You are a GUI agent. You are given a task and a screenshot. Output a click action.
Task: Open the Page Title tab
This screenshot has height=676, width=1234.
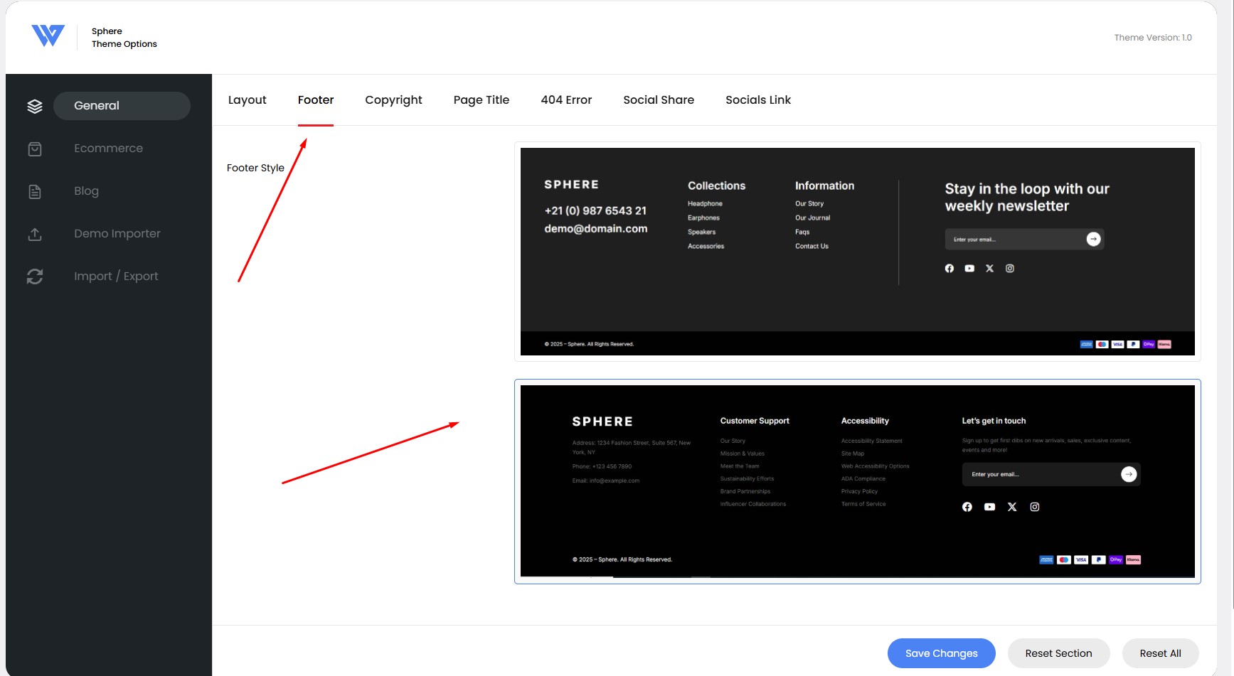pos(482,100)
